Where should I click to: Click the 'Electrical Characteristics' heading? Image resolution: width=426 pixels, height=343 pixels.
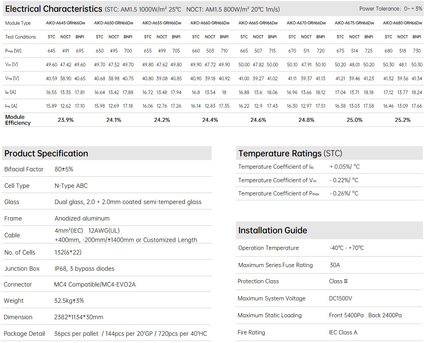(x=54, y=9)
